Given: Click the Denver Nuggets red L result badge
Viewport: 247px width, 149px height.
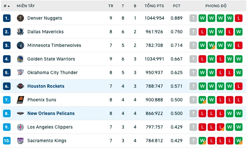Looking at the screenshot, I should pos(239,18).
